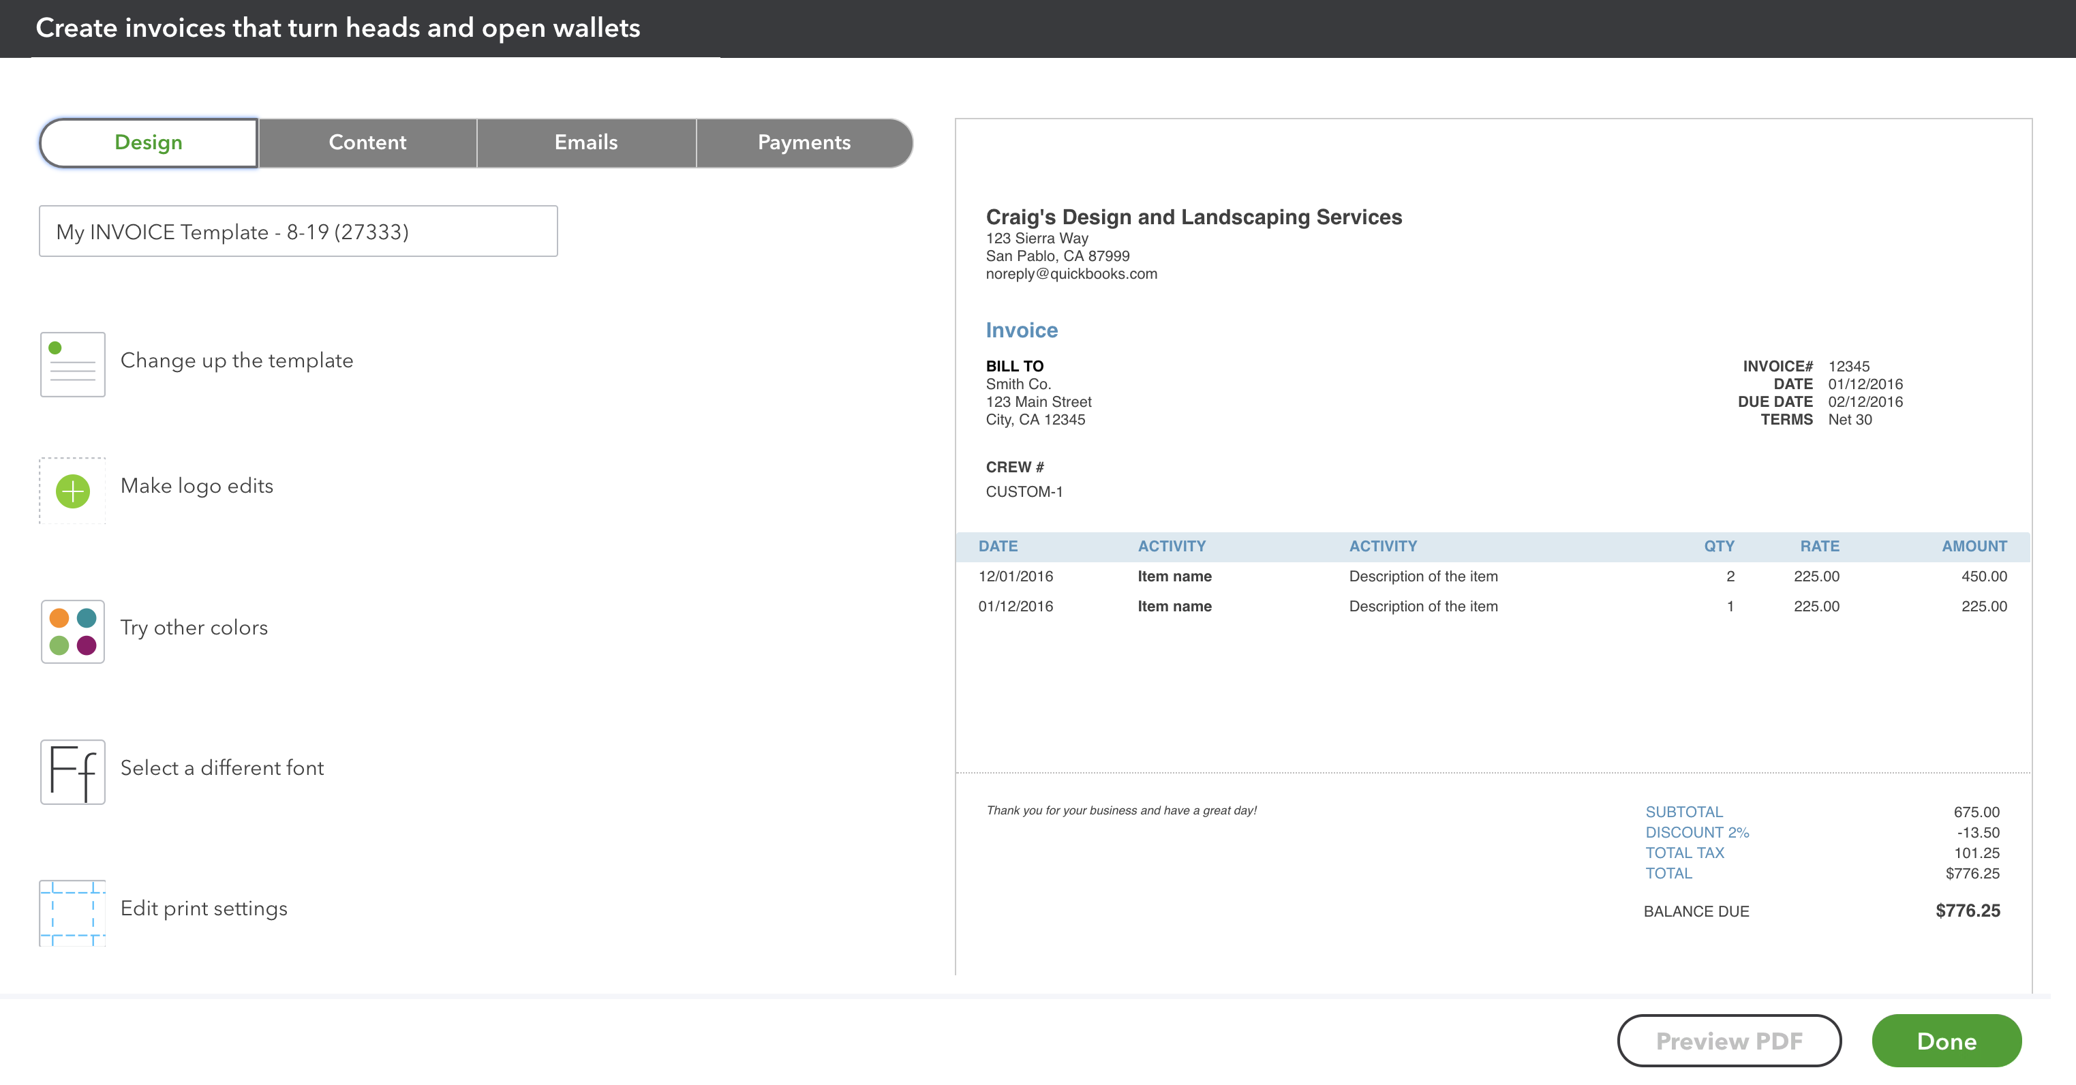Open the Emails tab
The image size is (2076, 1085).
click(586, 142)
